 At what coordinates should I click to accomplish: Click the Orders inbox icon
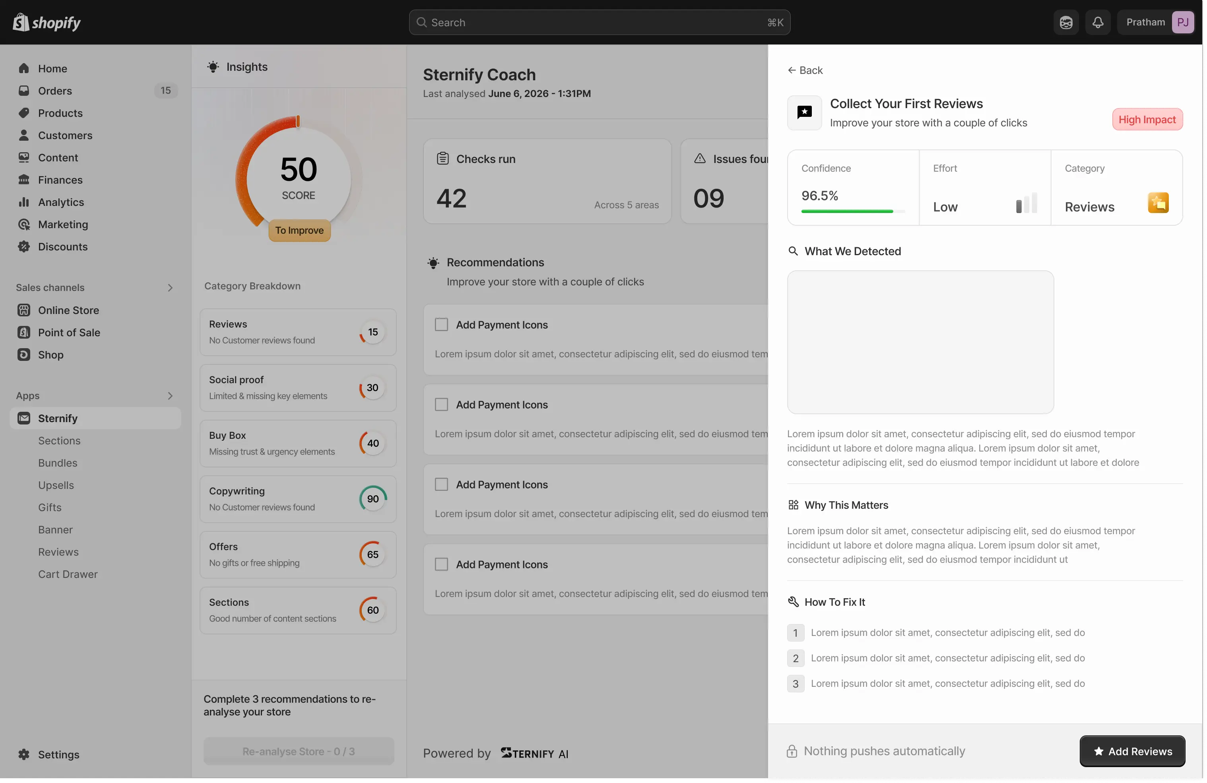click(24, 91)
